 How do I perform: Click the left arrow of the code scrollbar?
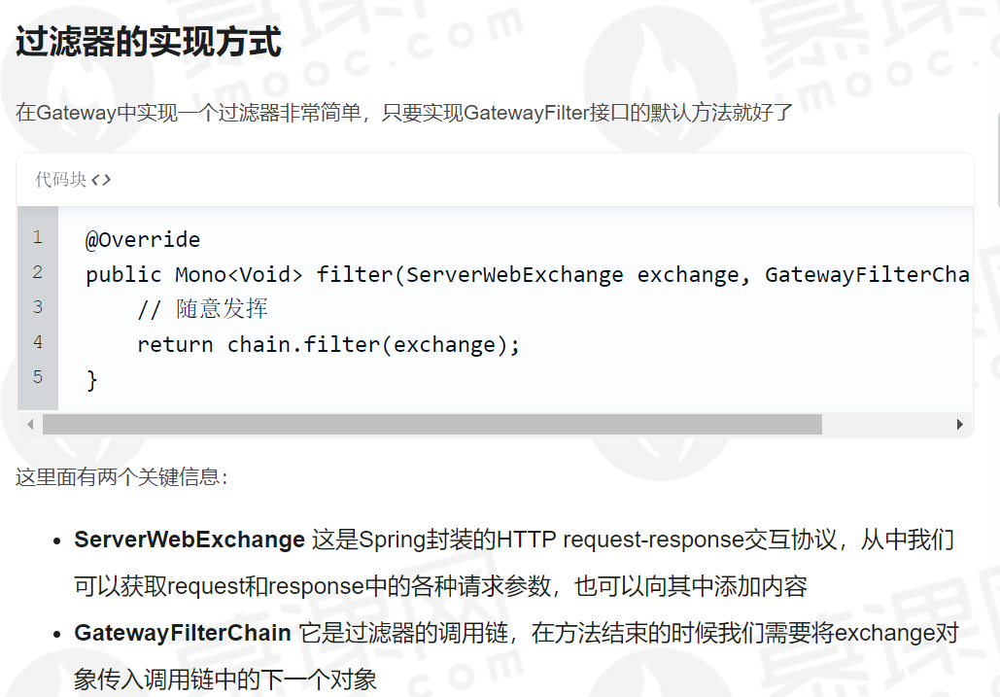(x=30, y=424)
